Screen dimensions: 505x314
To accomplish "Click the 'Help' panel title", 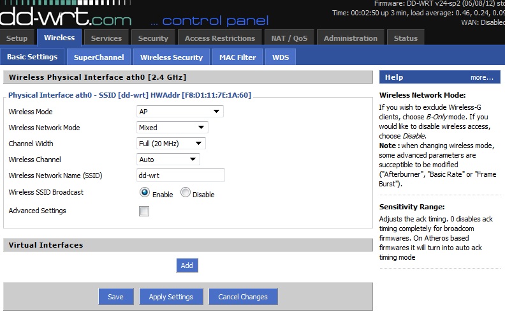I will (394, 77).
